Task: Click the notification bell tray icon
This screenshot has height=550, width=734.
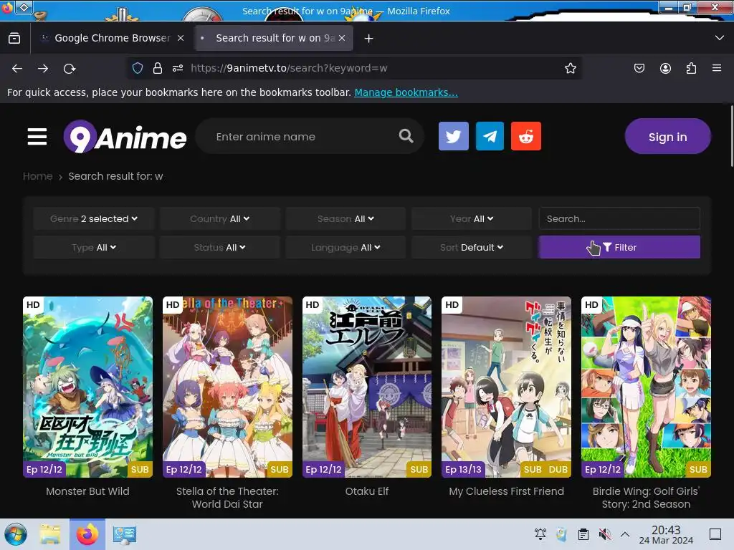Action: point(540,534)
